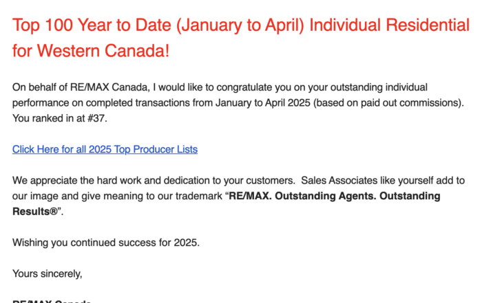482x303 pixels.
Task: Click the "You ranked in at" sentence
Action: 47,118
